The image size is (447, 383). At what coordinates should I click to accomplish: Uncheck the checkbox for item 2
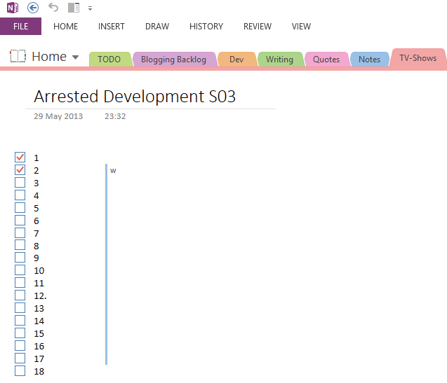click(x=20, y=170)
